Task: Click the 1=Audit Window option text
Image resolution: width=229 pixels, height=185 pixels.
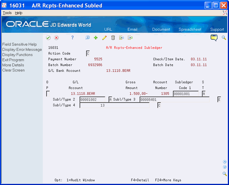Action: 81,180
